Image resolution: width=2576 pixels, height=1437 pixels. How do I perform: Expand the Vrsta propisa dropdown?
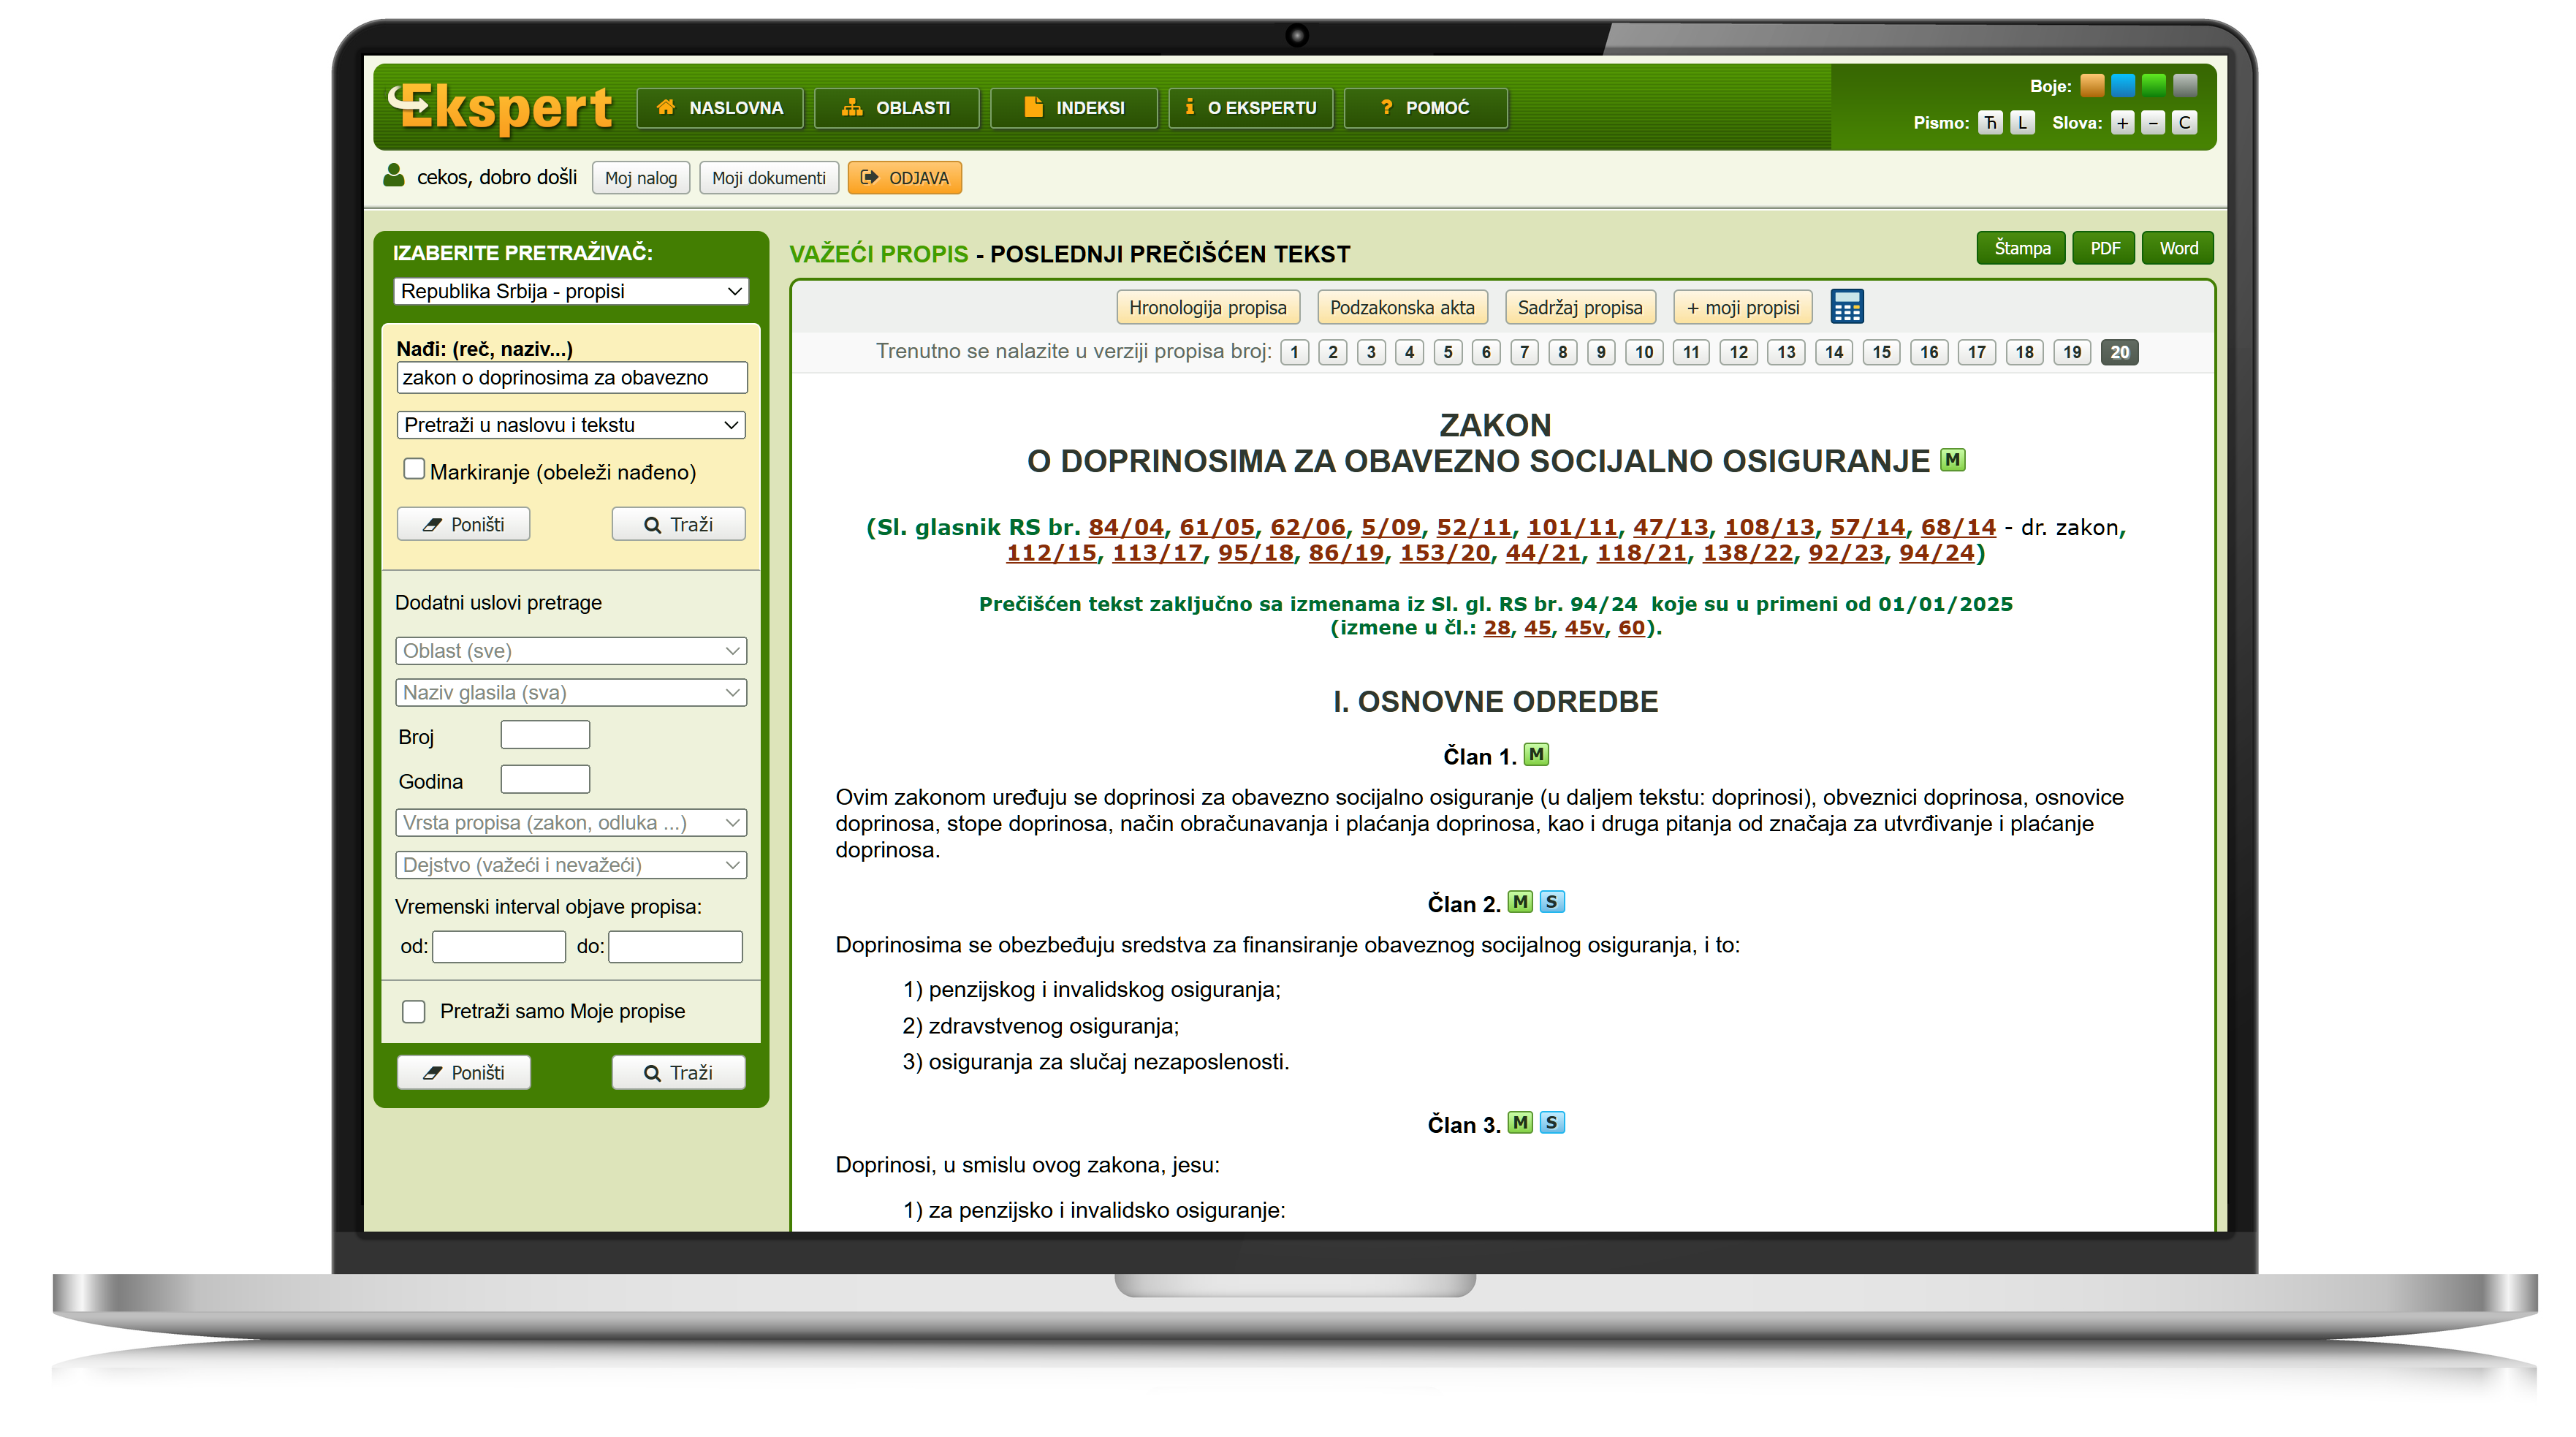click(571, 823)
